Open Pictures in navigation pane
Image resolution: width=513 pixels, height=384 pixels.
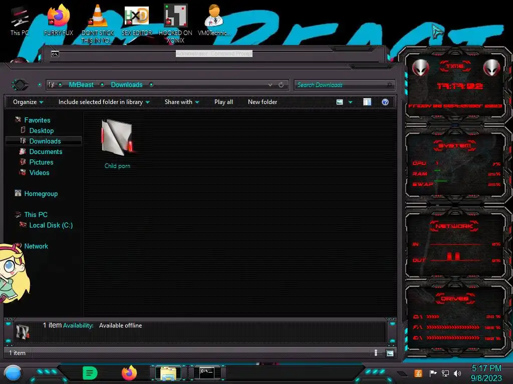click(41, 162)
